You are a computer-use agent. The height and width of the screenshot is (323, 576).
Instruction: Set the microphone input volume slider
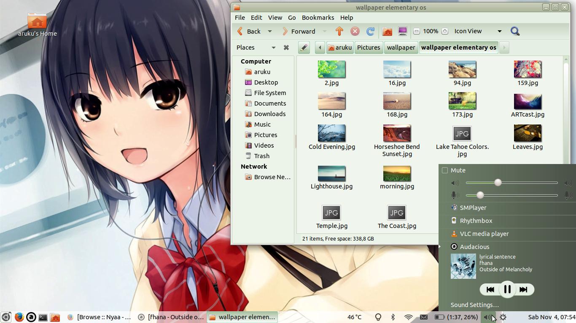(512, 195)
